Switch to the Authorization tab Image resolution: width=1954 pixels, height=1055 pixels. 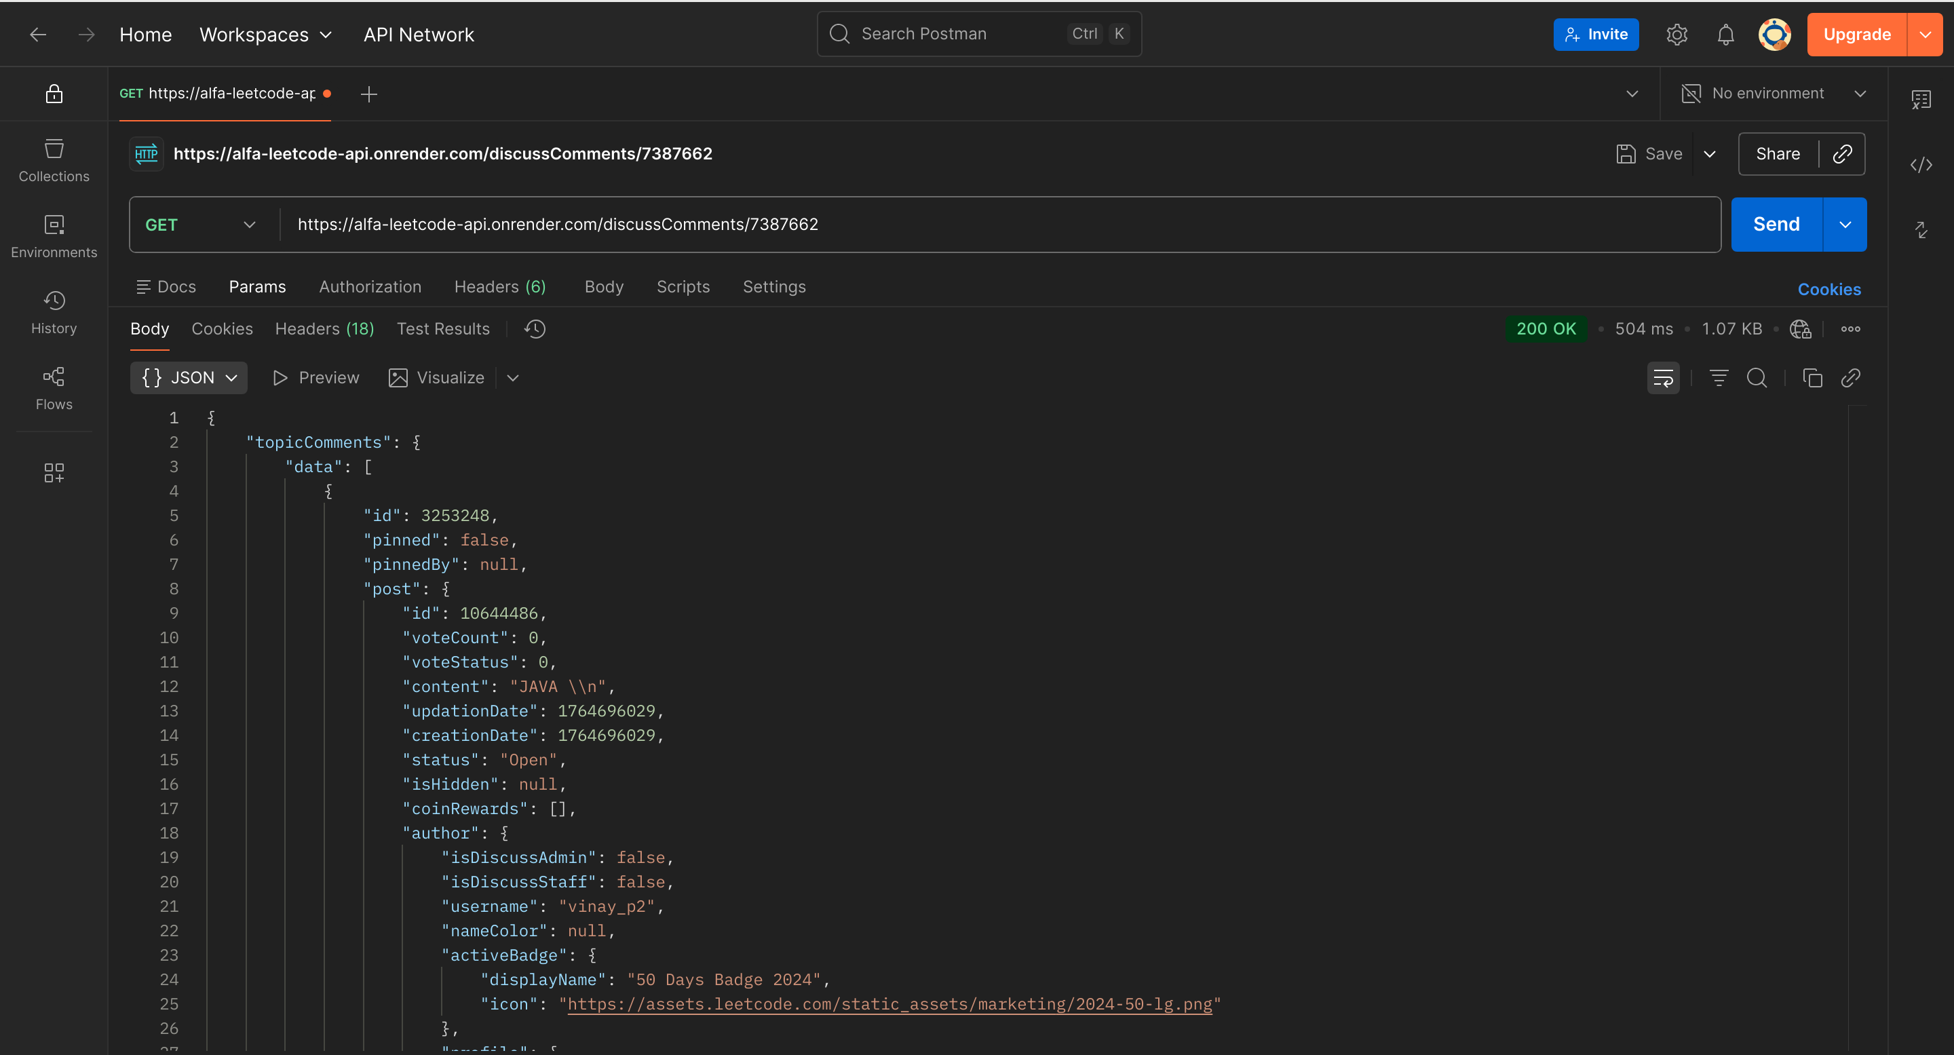tap(369, 287)
